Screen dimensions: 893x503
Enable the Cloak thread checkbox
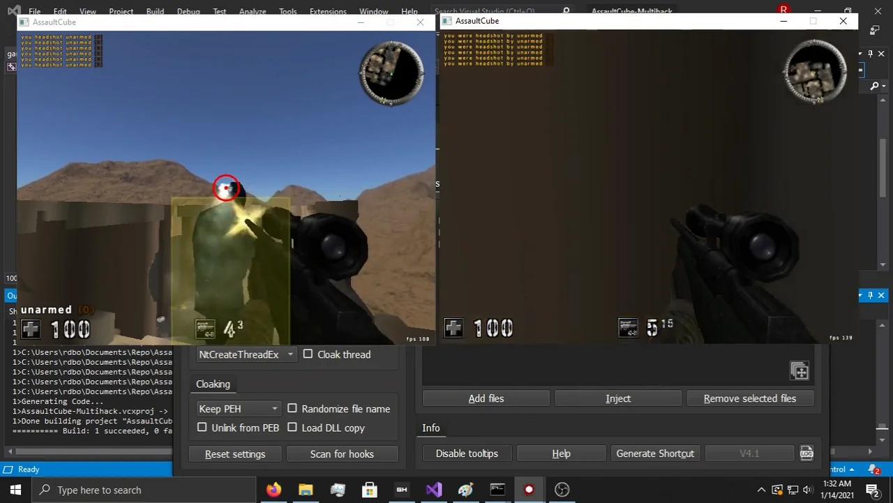pos(308,354)
